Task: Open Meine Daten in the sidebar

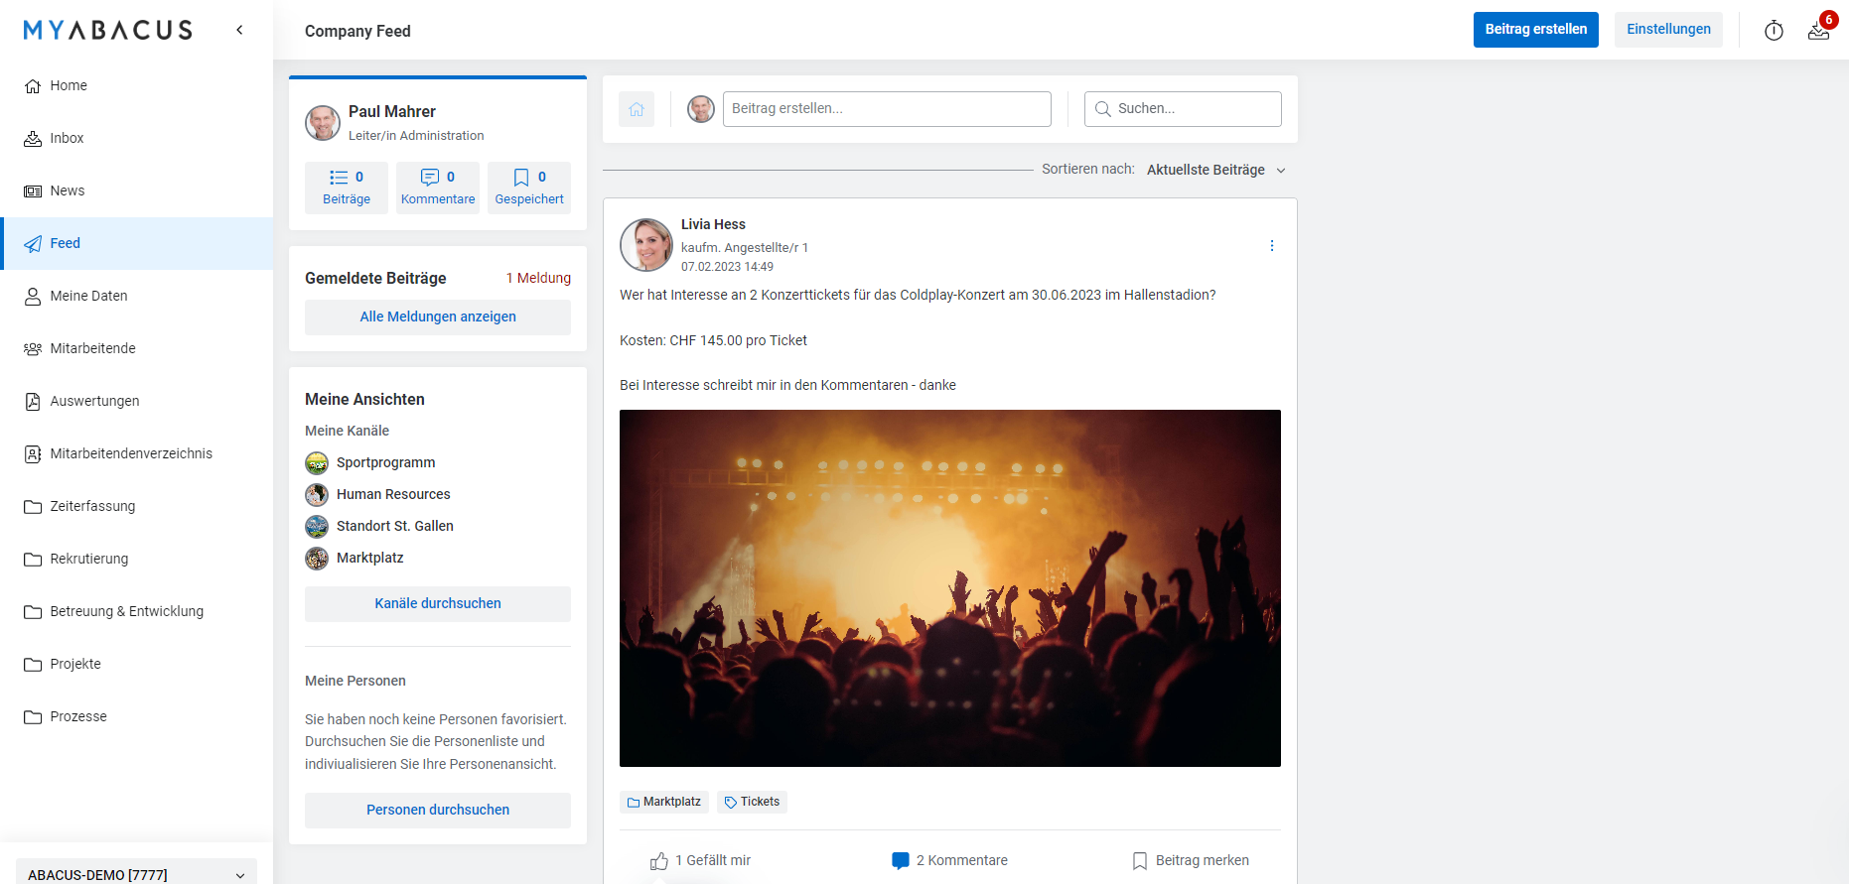Action: (136, 296)
